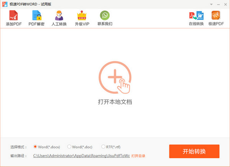Image resolution: width=230 pixels, height=167 pixels.
Task: Click the 升级VIP crown icon
Action: point(82,15)
